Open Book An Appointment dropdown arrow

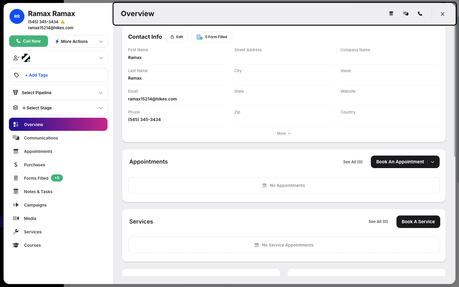433,162
